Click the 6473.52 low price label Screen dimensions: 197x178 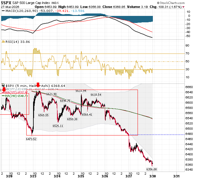click(x=31, y=139)
